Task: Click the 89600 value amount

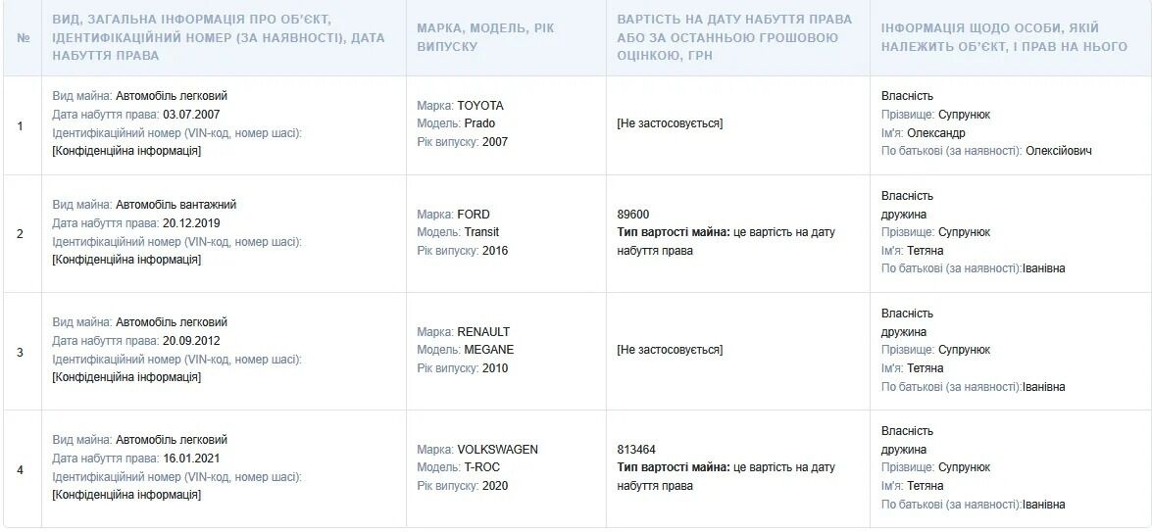Action: [633, 215]
